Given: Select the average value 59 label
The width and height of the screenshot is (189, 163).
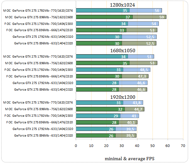Looking at the screenshot, I should click(x=162, y=17).
